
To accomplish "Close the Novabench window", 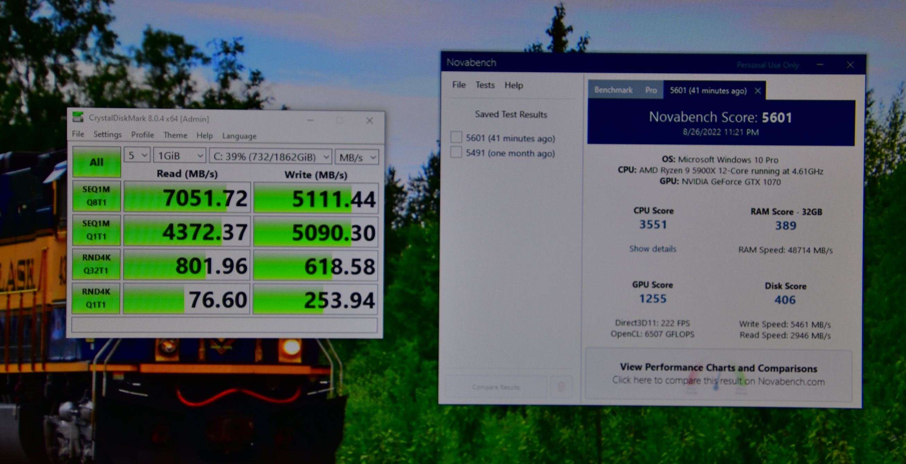I will point(850,65).
